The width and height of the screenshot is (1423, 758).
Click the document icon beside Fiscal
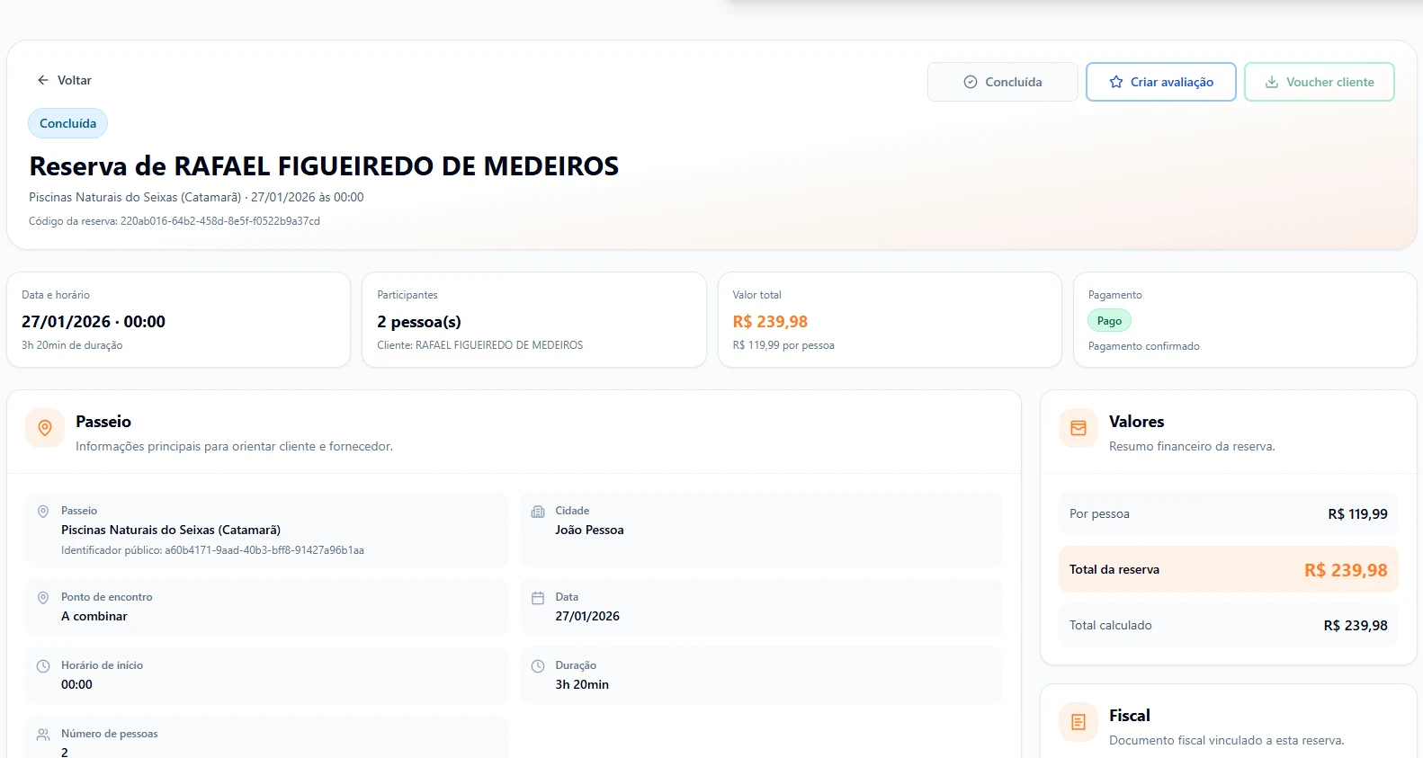(1078, 722)
